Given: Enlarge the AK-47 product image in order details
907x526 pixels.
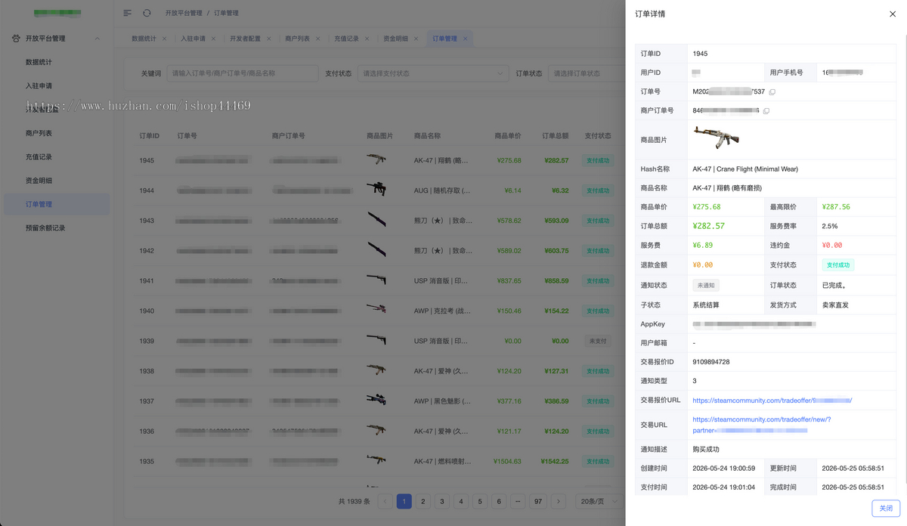Looking at the screenshot, I should (716, 138).
